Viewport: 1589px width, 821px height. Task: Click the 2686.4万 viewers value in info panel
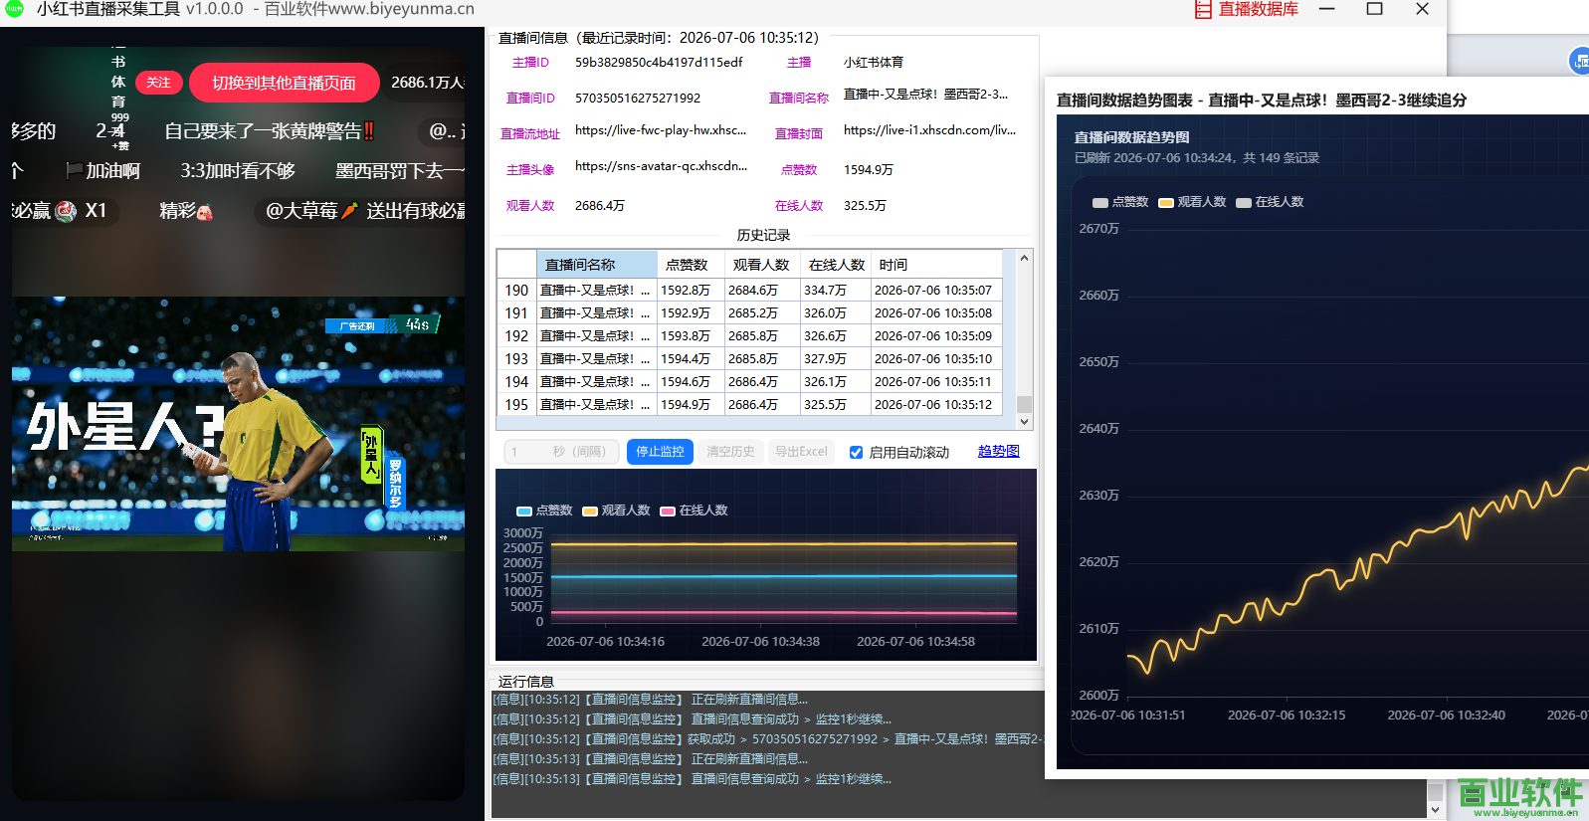tap(600, 206)
